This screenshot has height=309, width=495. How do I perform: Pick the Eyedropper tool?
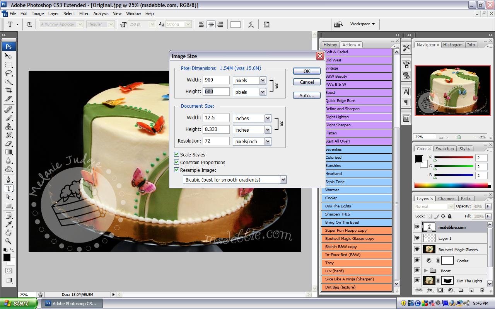pyautogui.click(x=9, y=224)
